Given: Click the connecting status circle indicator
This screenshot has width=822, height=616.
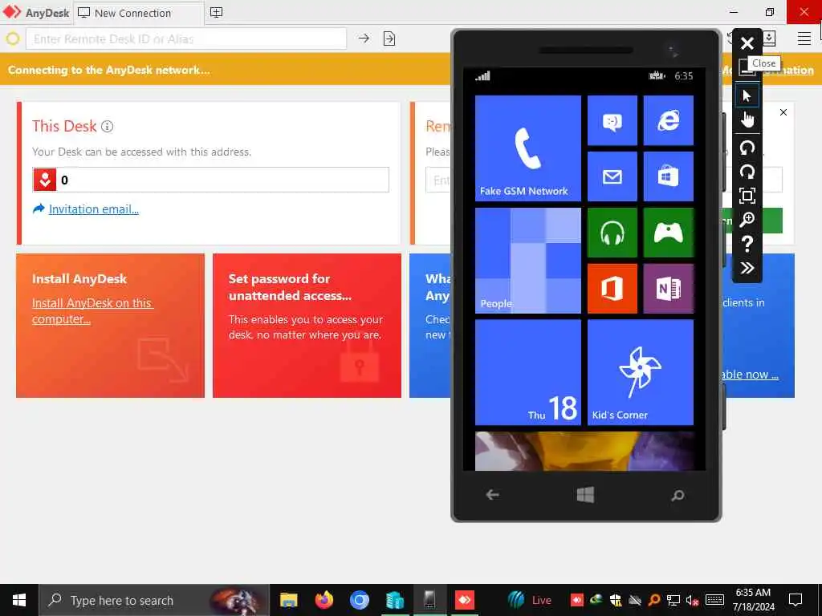Looking at the screenshot, I should click(x=13, y=38).
